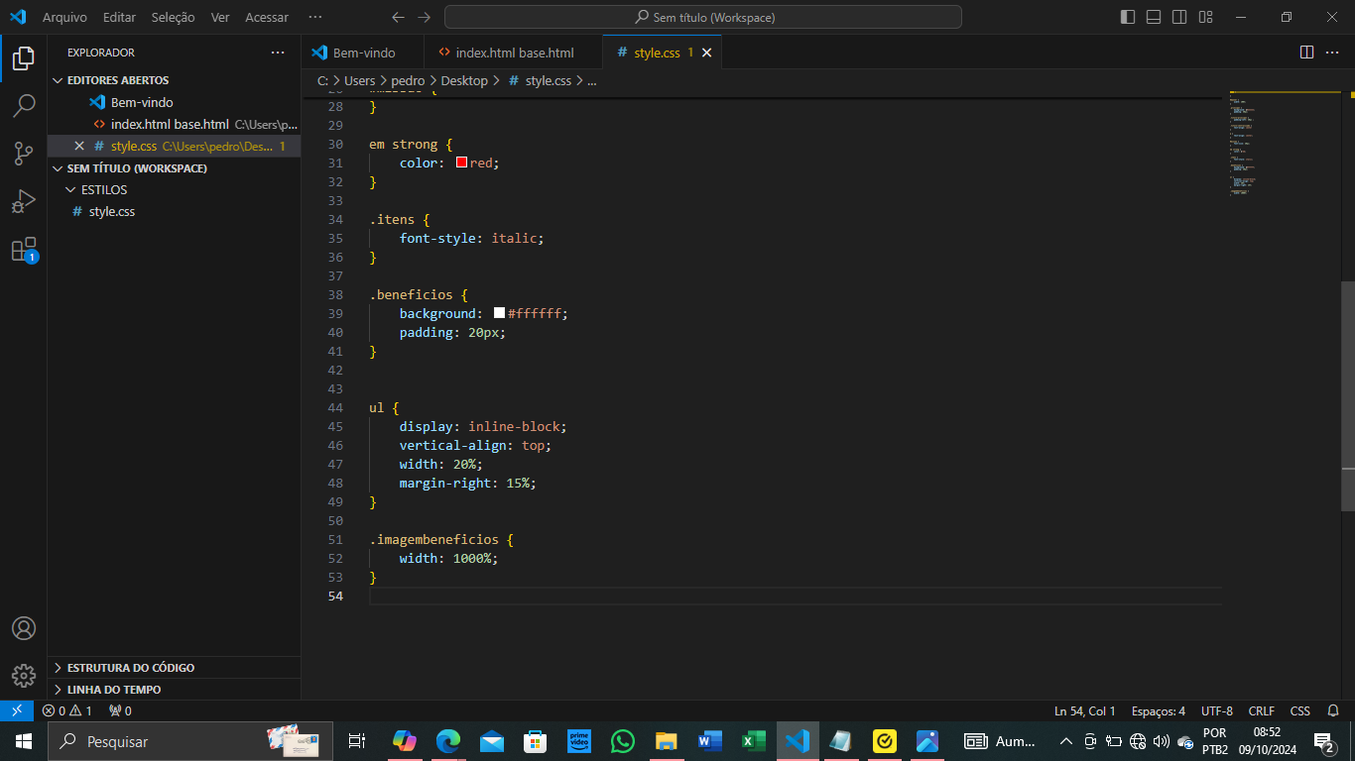The image size is (1355, 761).
Task: Click the Windows taskbar search box
Action: pos(191,741)
